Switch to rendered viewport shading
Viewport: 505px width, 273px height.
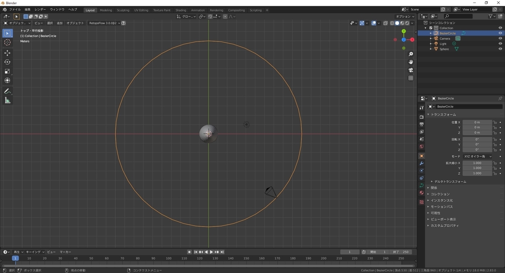(407, 23)
